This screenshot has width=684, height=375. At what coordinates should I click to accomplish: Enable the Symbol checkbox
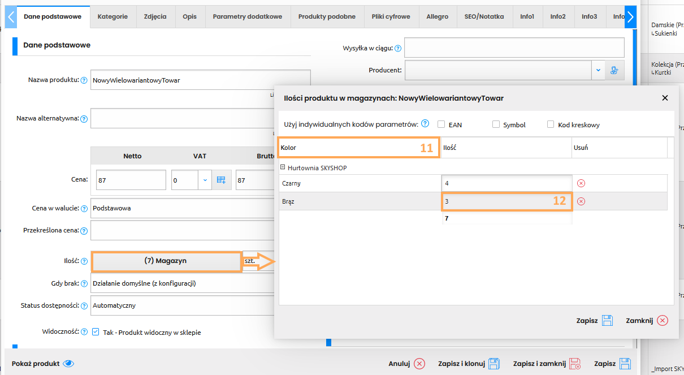(x=496, y=124)
